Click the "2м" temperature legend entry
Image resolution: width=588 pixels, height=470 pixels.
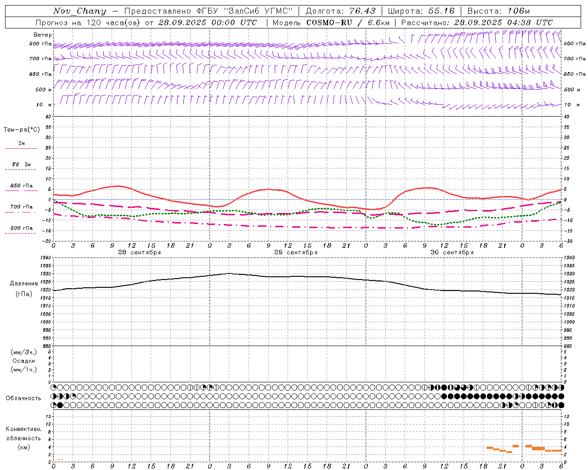tap(22, 144)
